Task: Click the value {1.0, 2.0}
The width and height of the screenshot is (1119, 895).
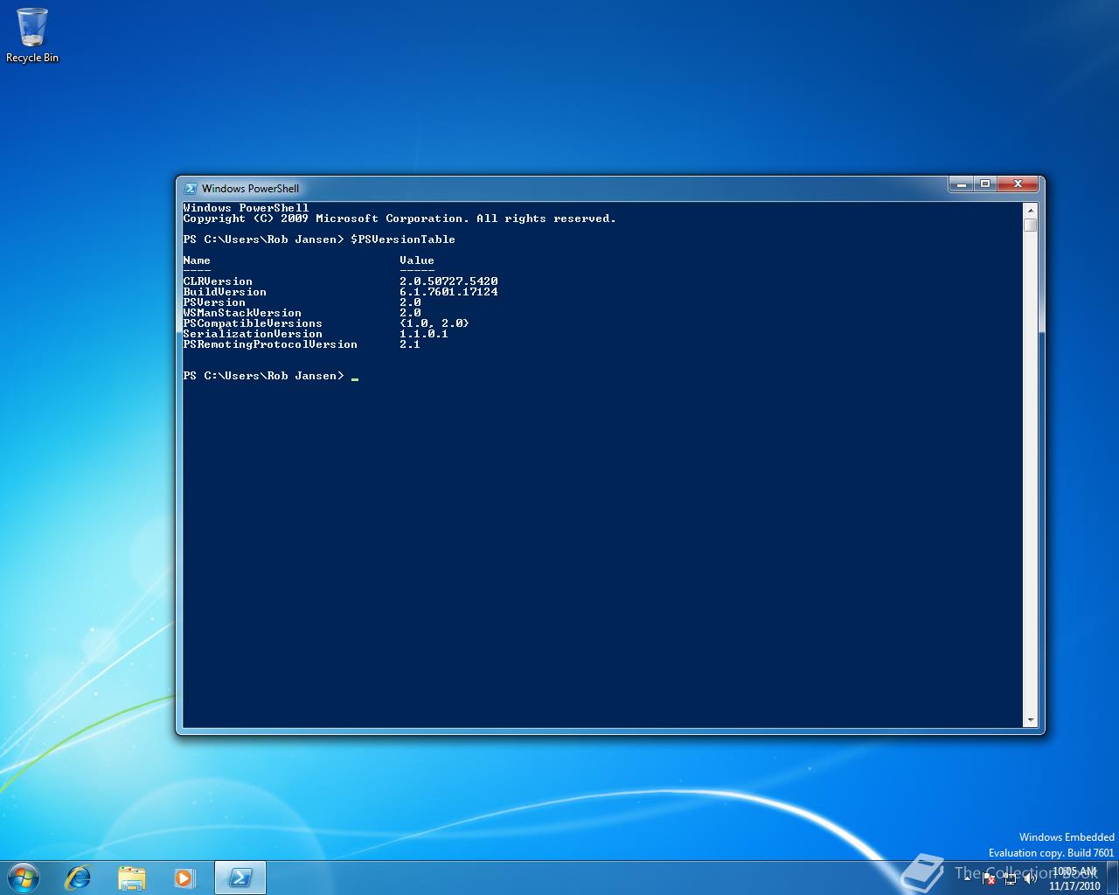Action: [x=434, y=323]
